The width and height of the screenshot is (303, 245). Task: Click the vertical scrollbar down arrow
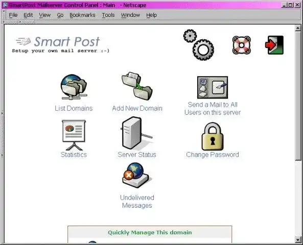[298, 239]
